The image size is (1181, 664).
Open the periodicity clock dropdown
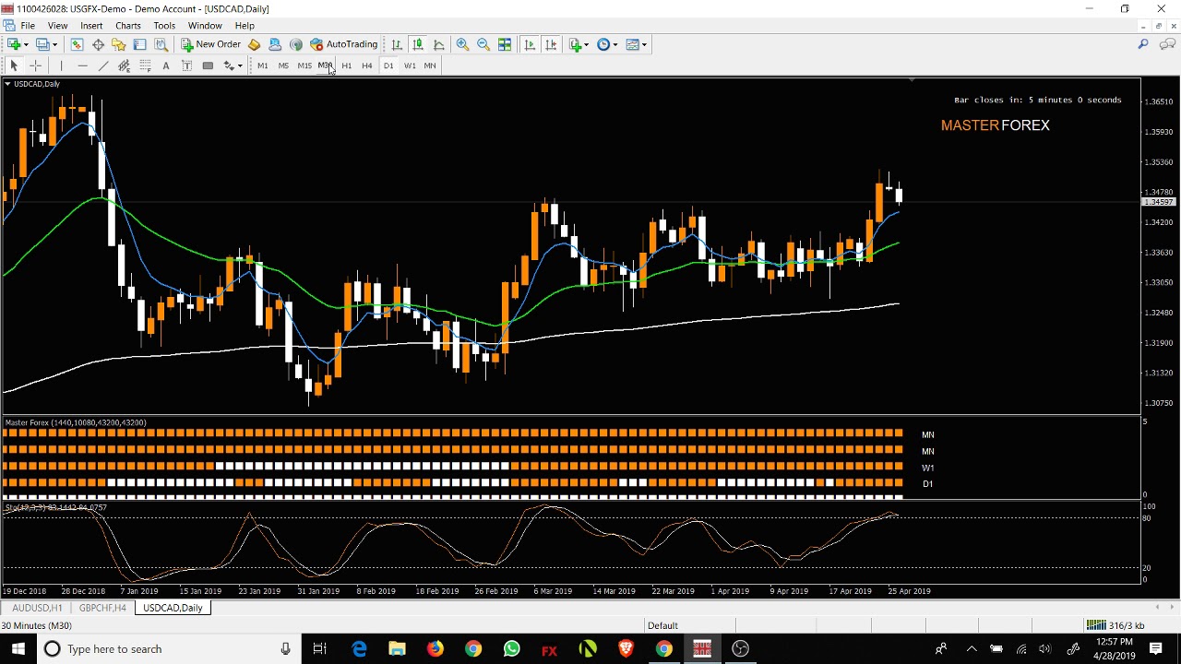614,44
